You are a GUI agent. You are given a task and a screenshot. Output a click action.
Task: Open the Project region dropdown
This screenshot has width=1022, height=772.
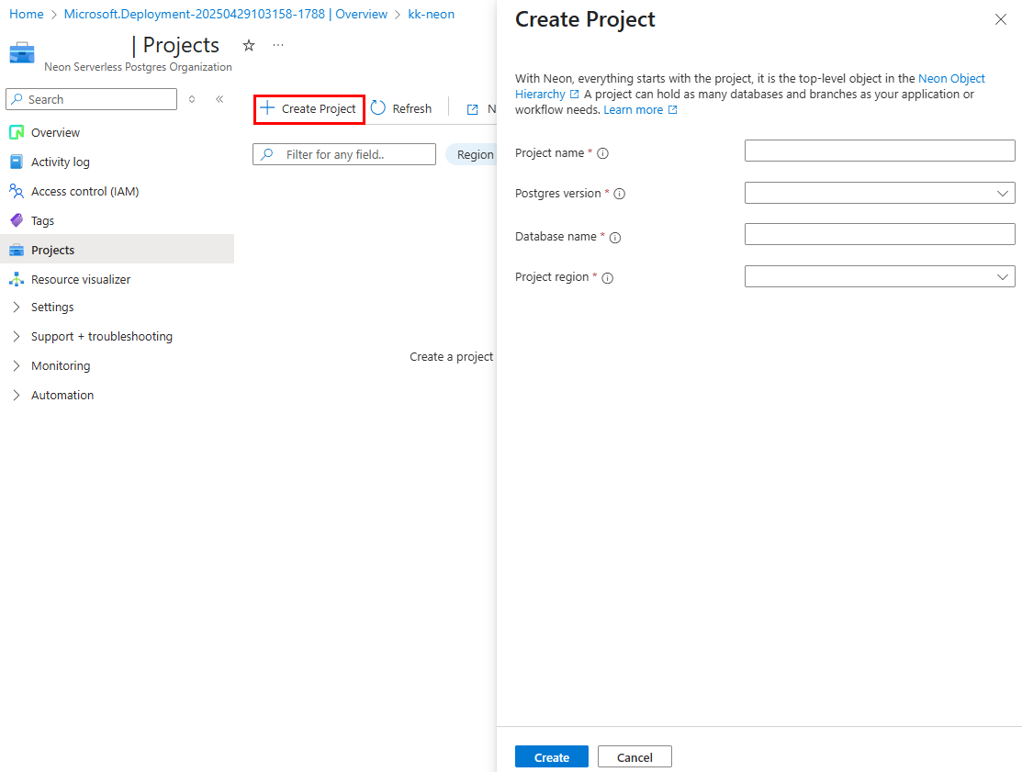pos(879,276)
